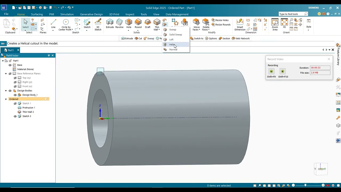Viewport: 341px width, 192px height.
Task: Open the Simulation tab
Action: click(x=67, y=14)
